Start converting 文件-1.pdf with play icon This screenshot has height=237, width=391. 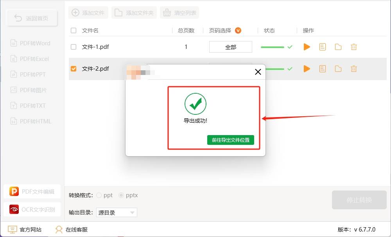(307, 46)
